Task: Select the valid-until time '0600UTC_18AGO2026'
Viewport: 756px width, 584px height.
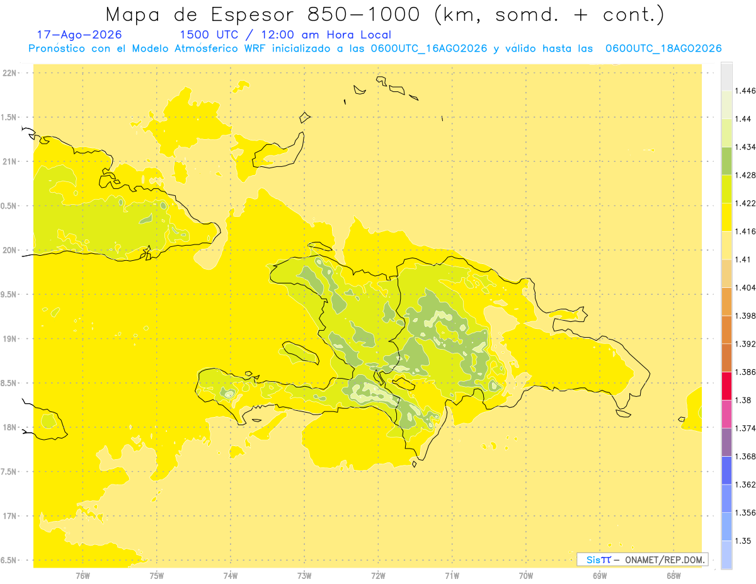Action: pos(663,49)
